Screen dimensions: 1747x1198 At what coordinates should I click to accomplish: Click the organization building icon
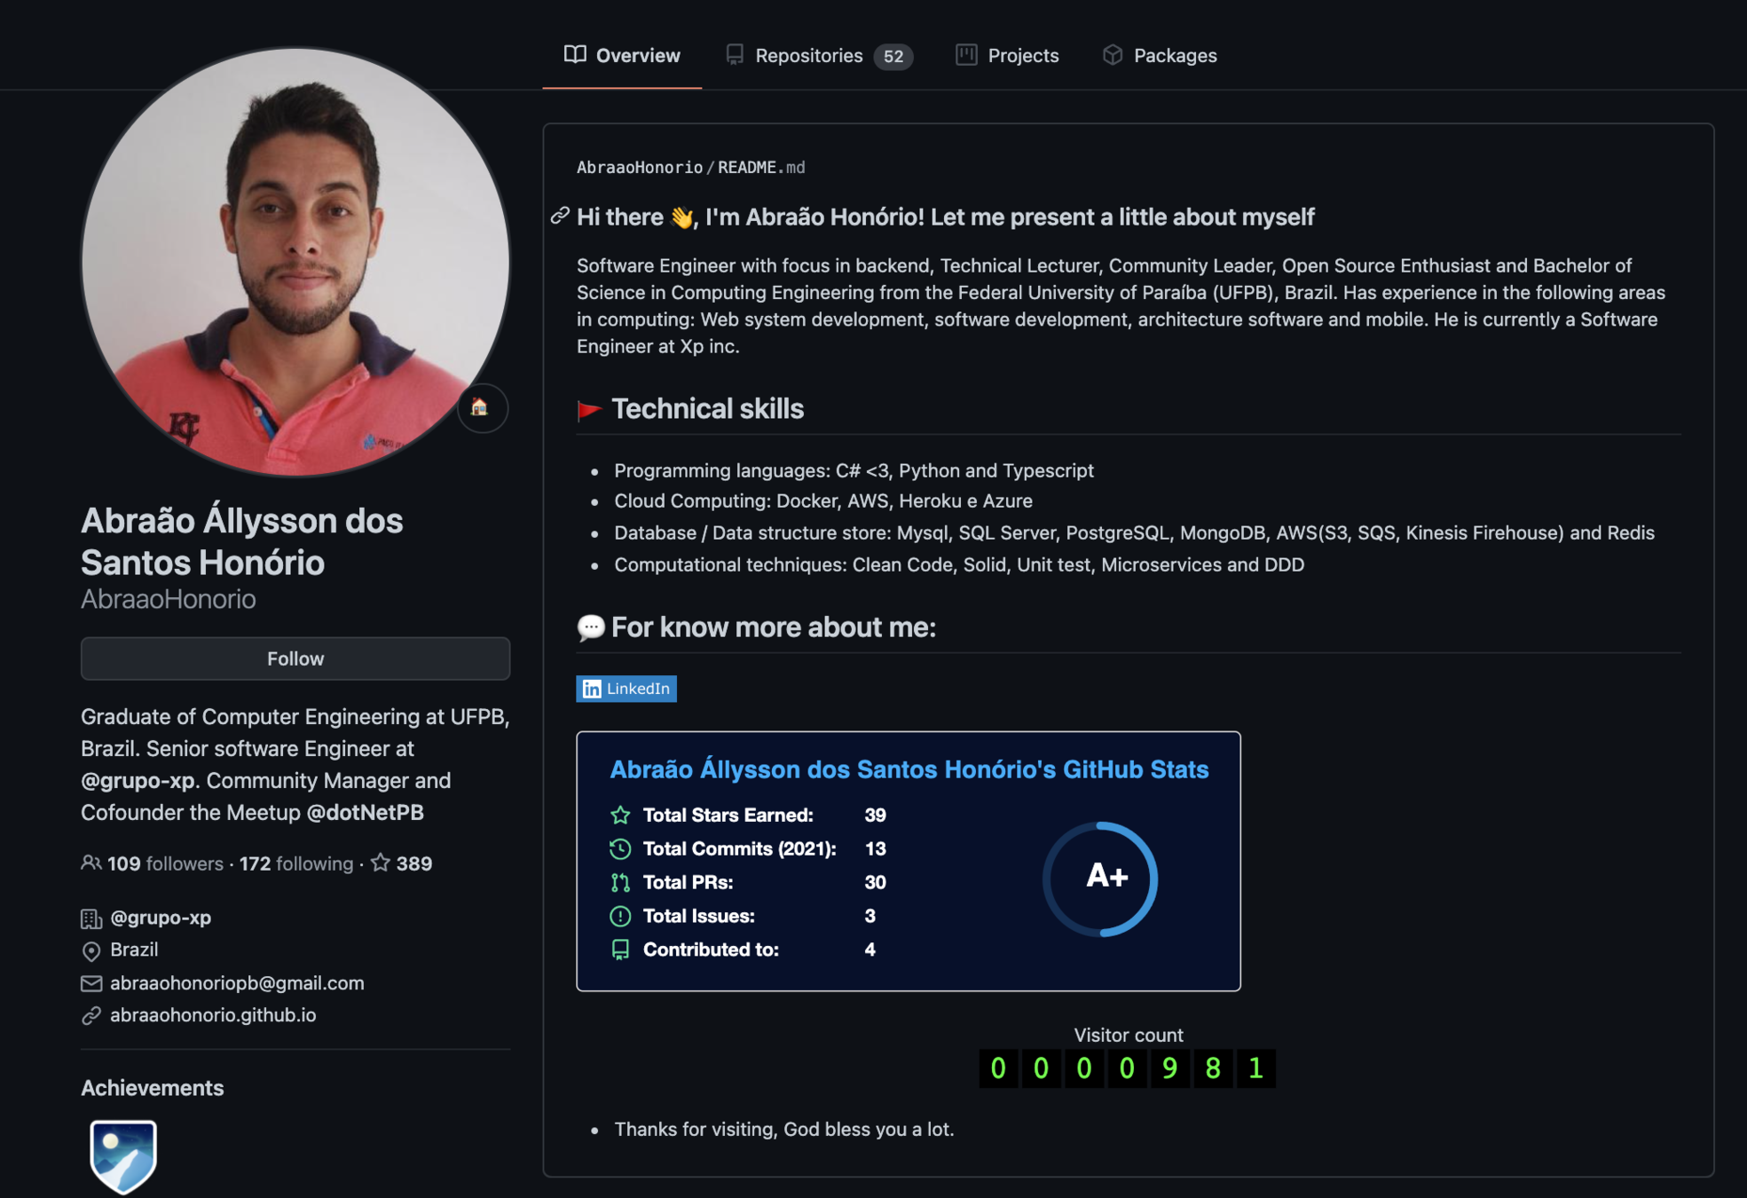[91, 918]
